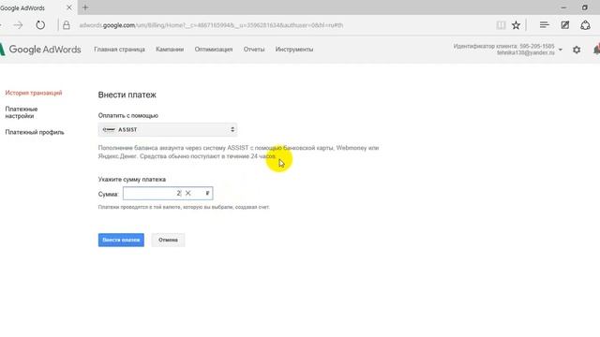
Task: Open AdWords settings gear icon
Action: tap(577, 50)
